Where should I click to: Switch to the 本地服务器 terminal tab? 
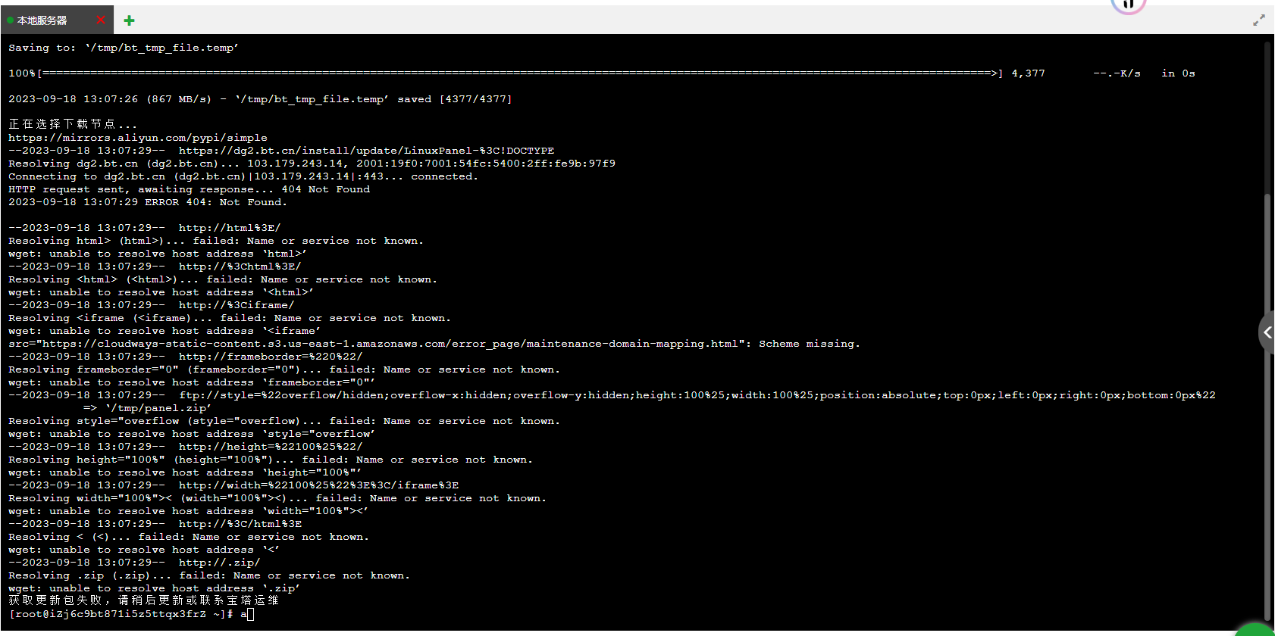point(42,20)
